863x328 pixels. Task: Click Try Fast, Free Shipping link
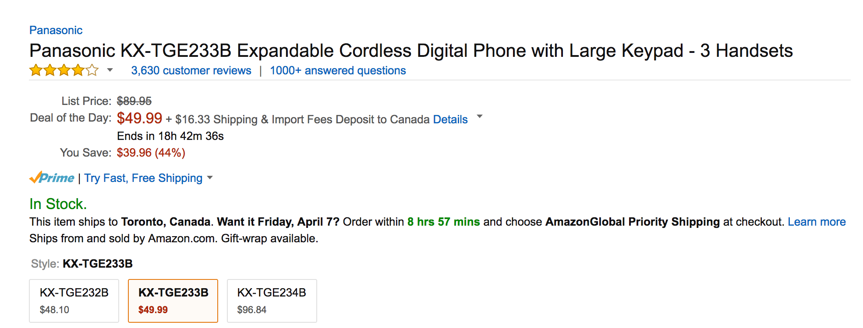143,178
